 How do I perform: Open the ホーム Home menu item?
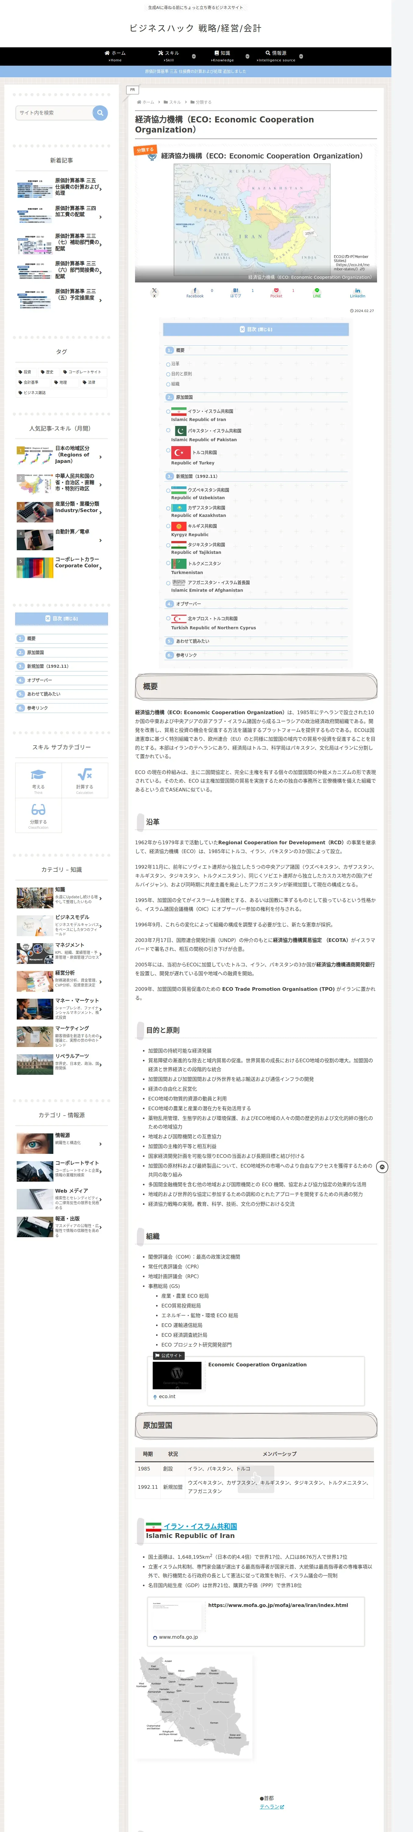tap(115, 56)
